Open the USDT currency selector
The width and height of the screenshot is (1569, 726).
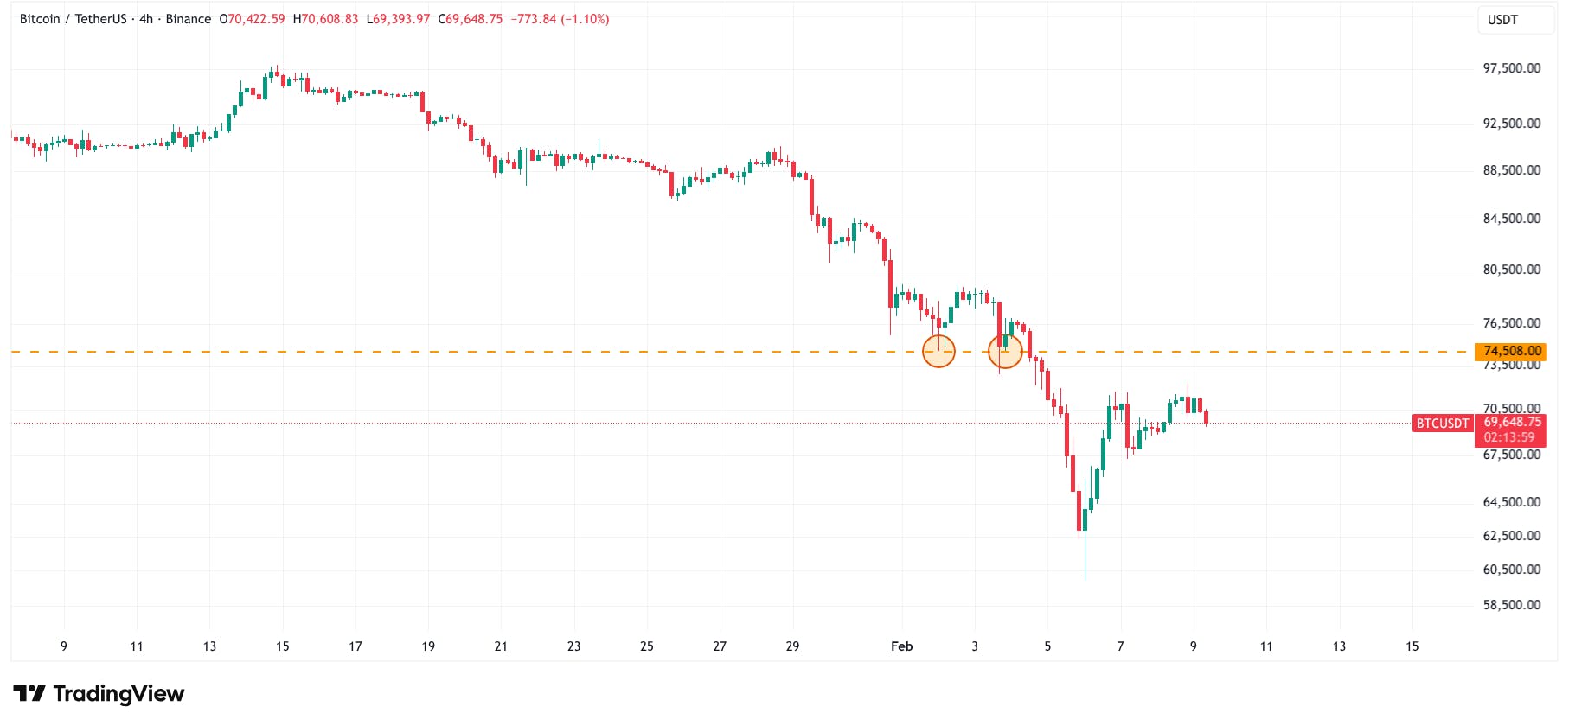(x=1502, y=20)
